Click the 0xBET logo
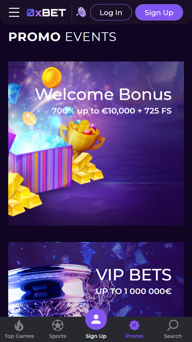Viewport: 192px width, 342px height. pyautogui.click(x=46, y=13)
